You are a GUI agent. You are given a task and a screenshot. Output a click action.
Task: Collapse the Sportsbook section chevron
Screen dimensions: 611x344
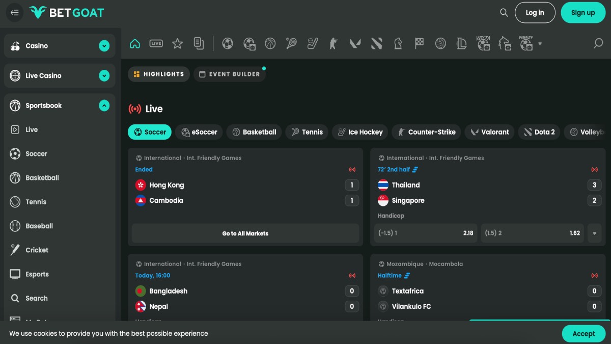pos(104,105)
